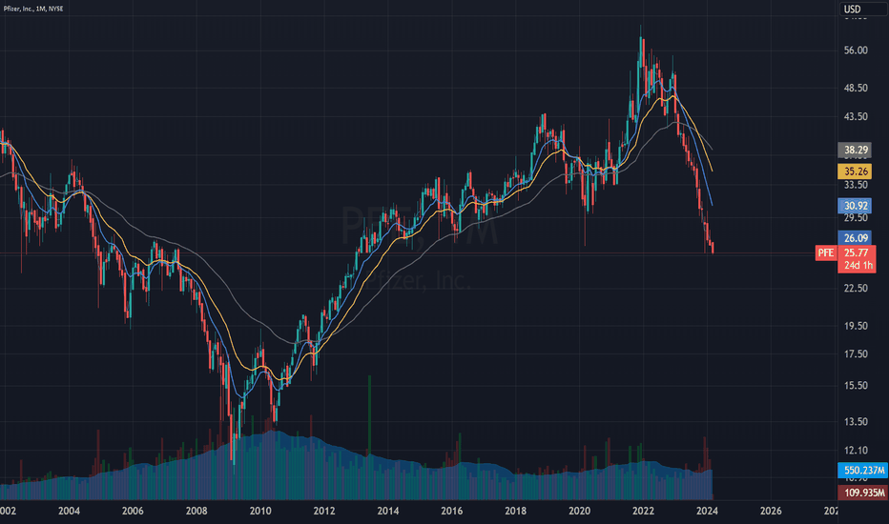Screen dimensions: 889x524
Task: Click the 13.50 price axis label
Action: 856,421
